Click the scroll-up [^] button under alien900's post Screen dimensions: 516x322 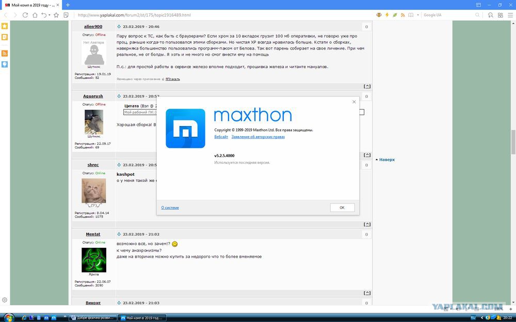pos(367,87)
